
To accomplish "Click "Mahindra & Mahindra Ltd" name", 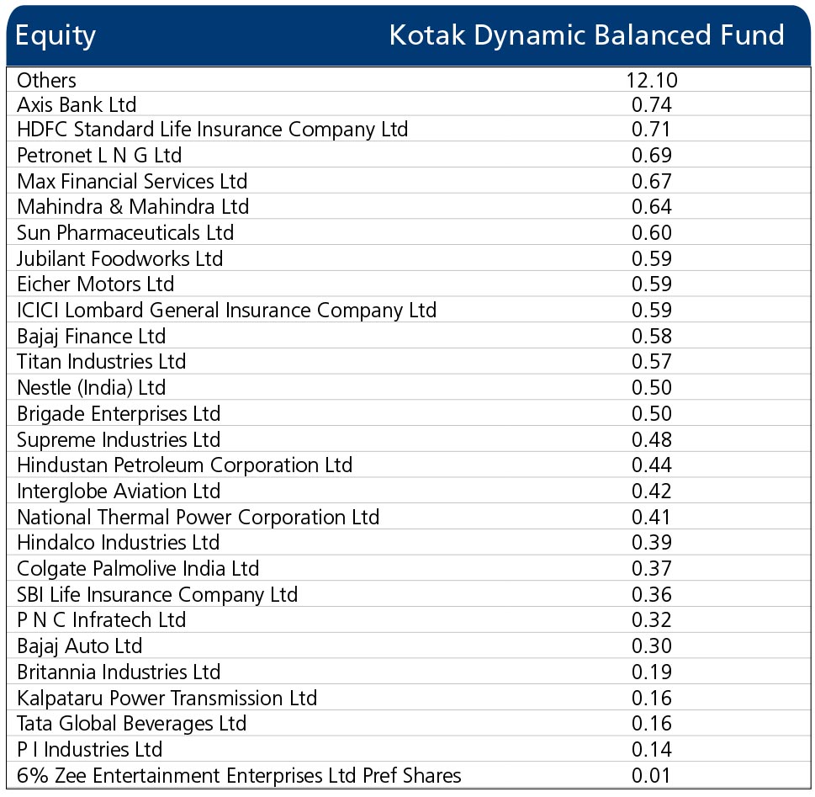I will pyautogui.click(x=133, y=206).
